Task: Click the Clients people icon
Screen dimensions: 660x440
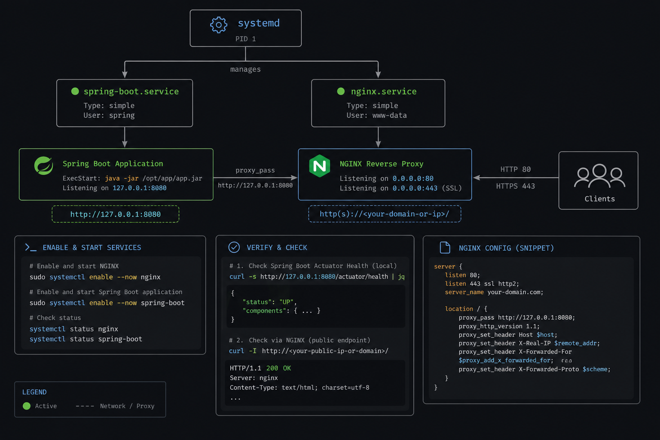Action: (599, 176)
